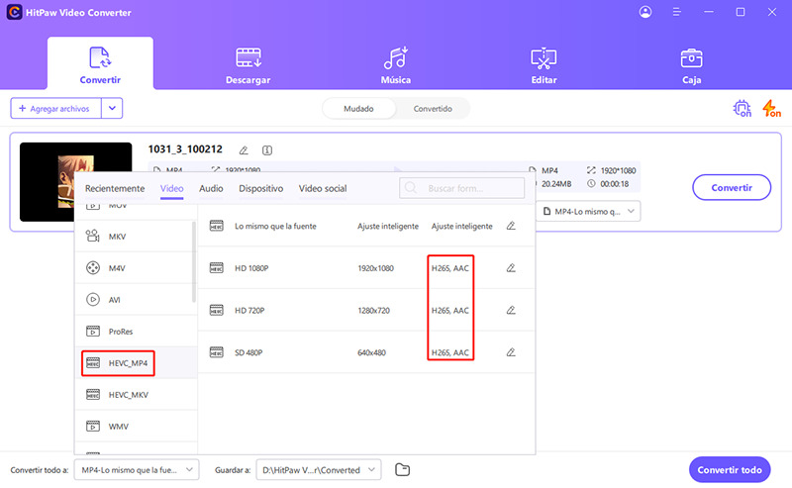Toggle hardware acceleration chip icon
Viewport: 792px width, 488px height.
742,109
